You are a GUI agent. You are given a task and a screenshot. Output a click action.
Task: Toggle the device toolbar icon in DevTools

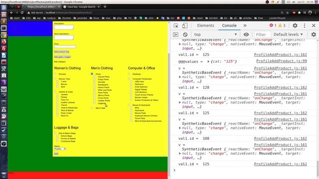point(185,25)
